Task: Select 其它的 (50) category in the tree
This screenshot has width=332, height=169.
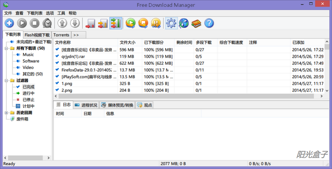Action: pyautogui.click(x=33, y=74)
